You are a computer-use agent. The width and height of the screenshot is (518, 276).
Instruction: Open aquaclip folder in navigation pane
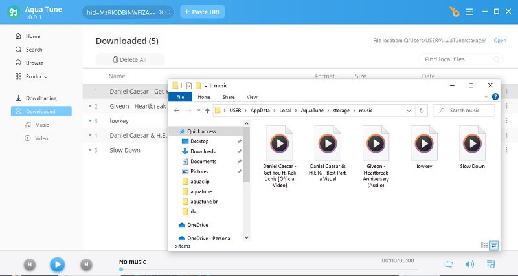click(199, 182)
